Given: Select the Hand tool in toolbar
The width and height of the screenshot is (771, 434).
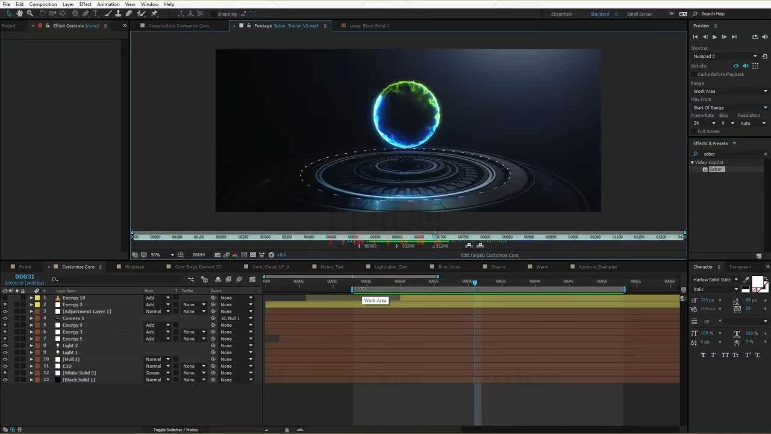Looking at the screenshot, I should (x=19, y=13).
